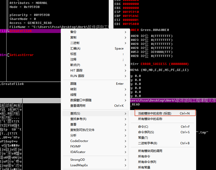This screenshot has width=216, height=170.
Task: Select the GetLastError call line
Action: pyautogui.click(x=22, y=55)
